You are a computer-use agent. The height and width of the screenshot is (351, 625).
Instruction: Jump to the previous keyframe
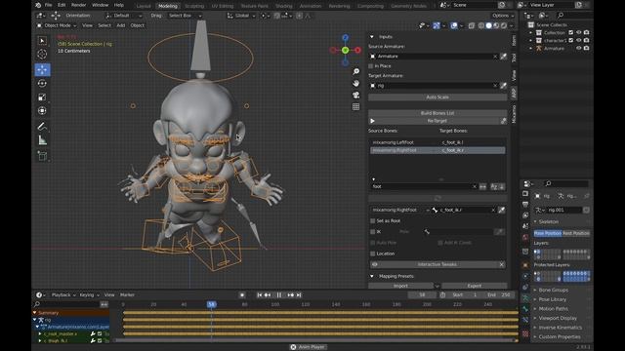268,294
